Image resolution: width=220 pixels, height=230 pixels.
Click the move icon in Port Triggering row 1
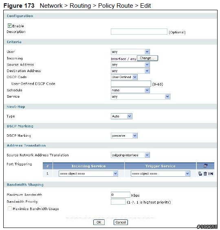[x=211, y=174]
